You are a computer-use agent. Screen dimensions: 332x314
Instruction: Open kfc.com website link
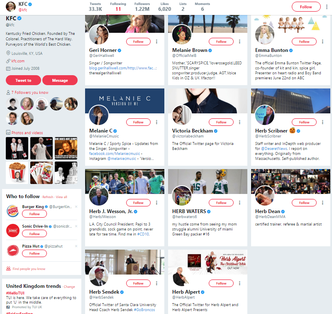tap(18, 61)
